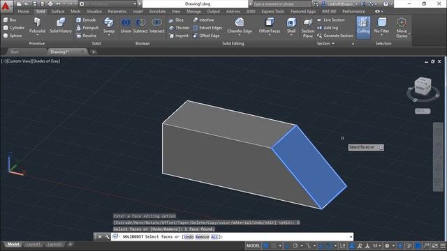Select the Slice tool
Viewport: 447px width, 251px height.
pyautogui.click(x=176, y=20)
